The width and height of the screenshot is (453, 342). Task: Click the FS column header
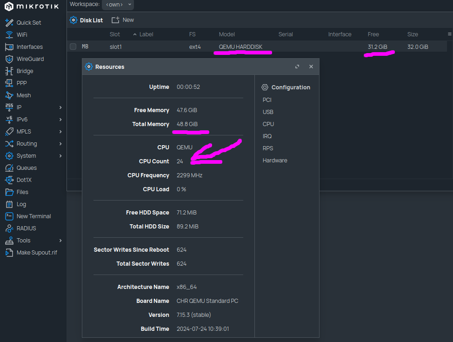coord(192,34)
